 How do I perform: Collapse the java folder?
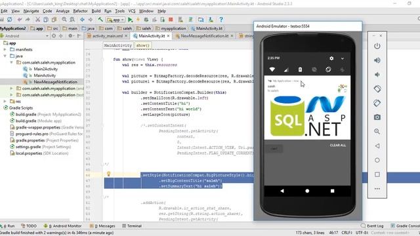pyautogui.click(x=5, y=56)
